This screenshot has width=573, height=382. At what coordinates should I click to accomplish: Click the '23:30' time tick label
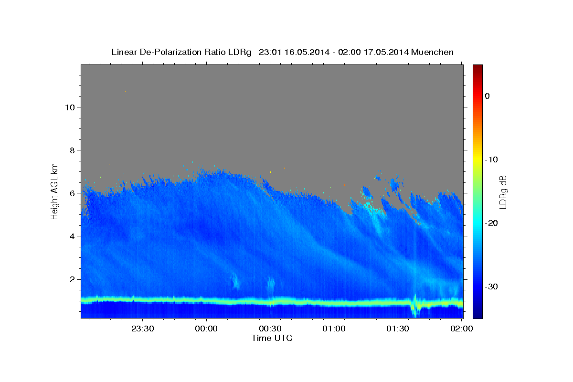142,329
